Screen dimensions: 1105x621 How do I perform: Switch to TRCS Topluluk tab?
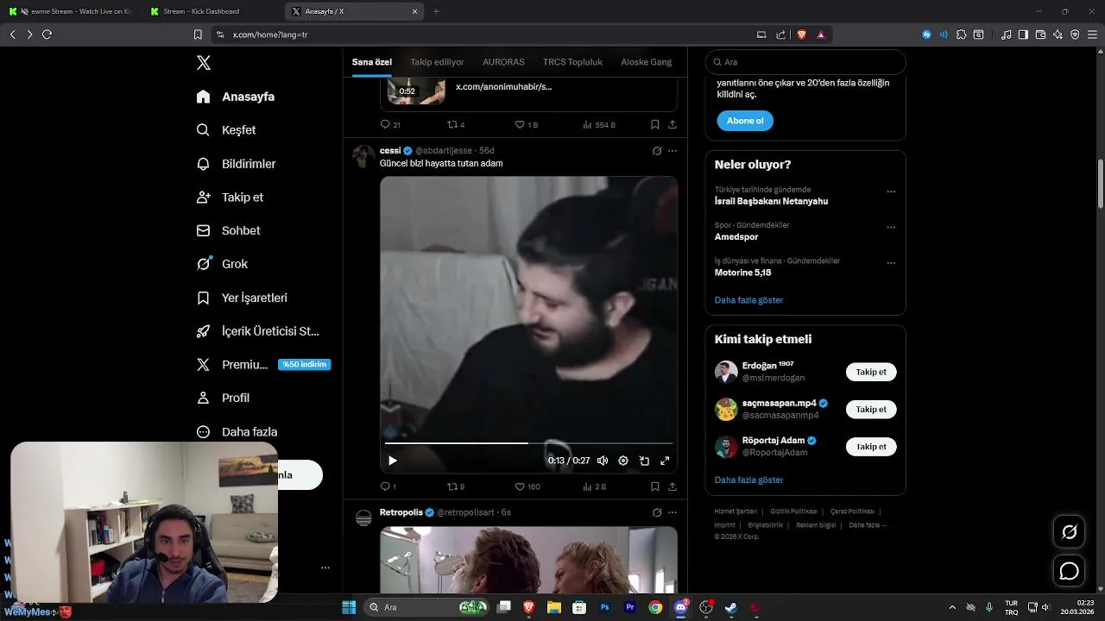[572, 62]
